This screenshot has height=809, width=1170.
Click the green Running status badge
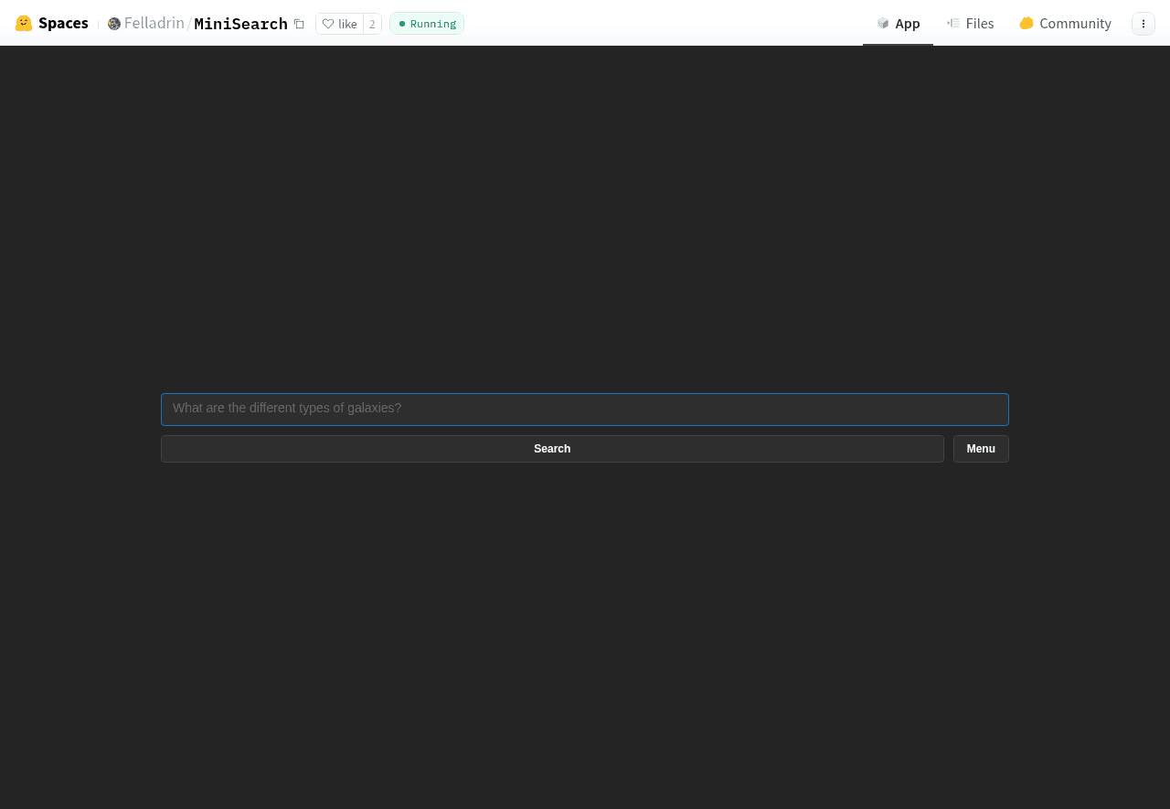pos(426,23)
